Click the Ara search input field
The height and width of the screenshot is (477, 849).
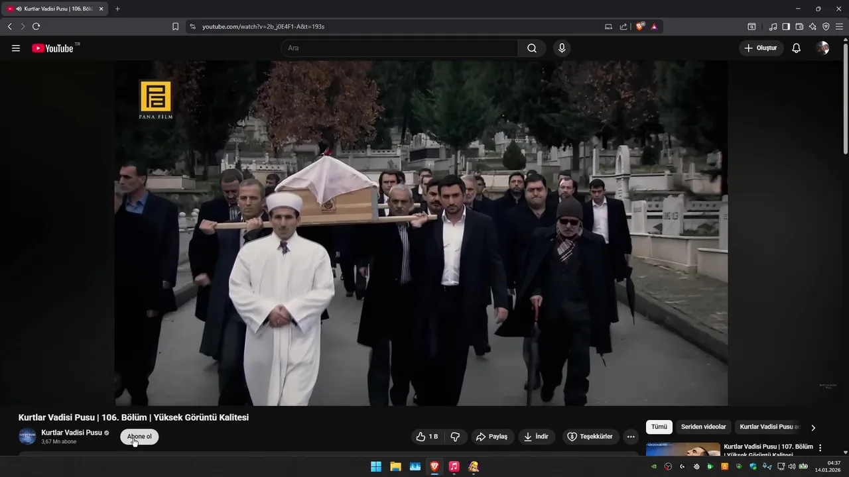click(x=399, y=48)
